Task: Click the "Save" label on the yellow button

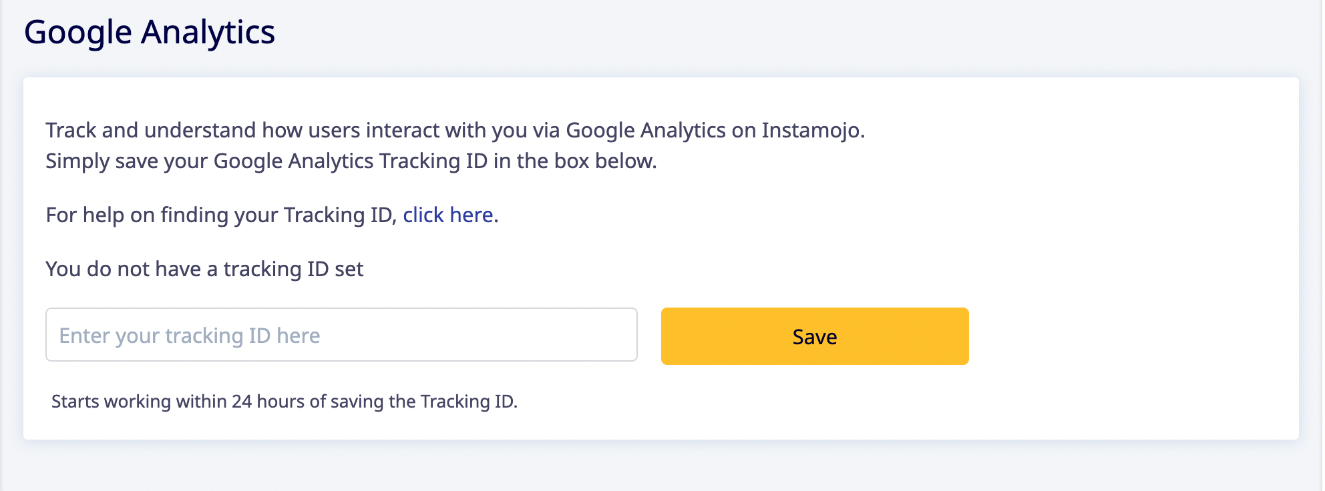Action: [x=815, y=337]
